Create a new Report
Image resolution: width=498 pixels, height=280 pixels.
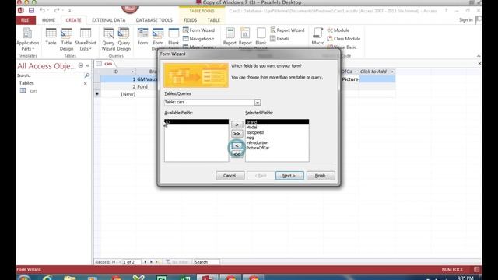click(x=230, y=37)
